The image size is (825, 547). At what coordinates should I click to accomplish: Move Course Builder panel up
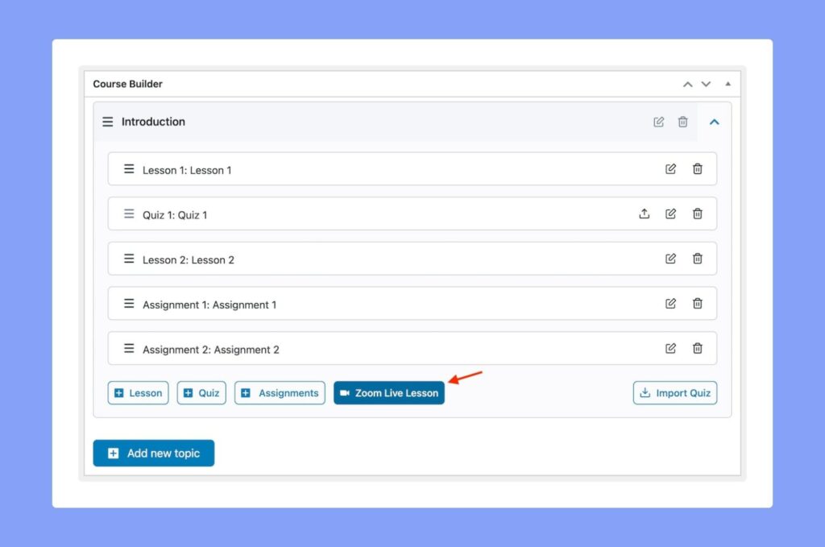click(x=687, y=84)
